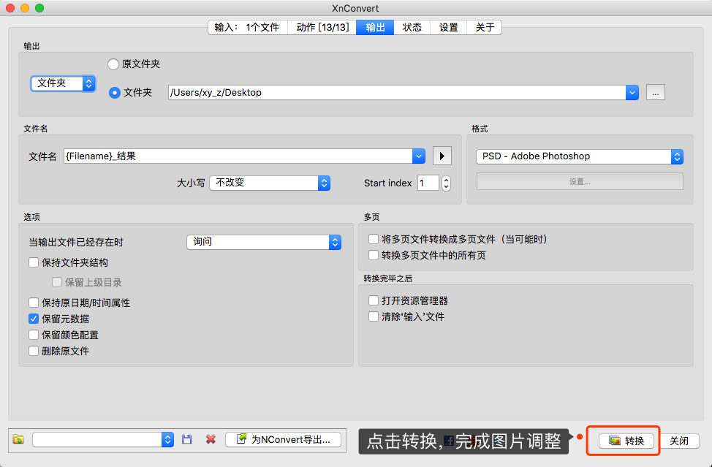Switch to 动作 [13/13] tab

tap(322, 27)
